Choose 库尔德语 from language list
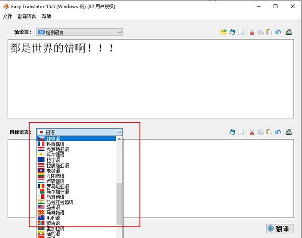This screenshot has height=238, width=302. tap(77, 154)
